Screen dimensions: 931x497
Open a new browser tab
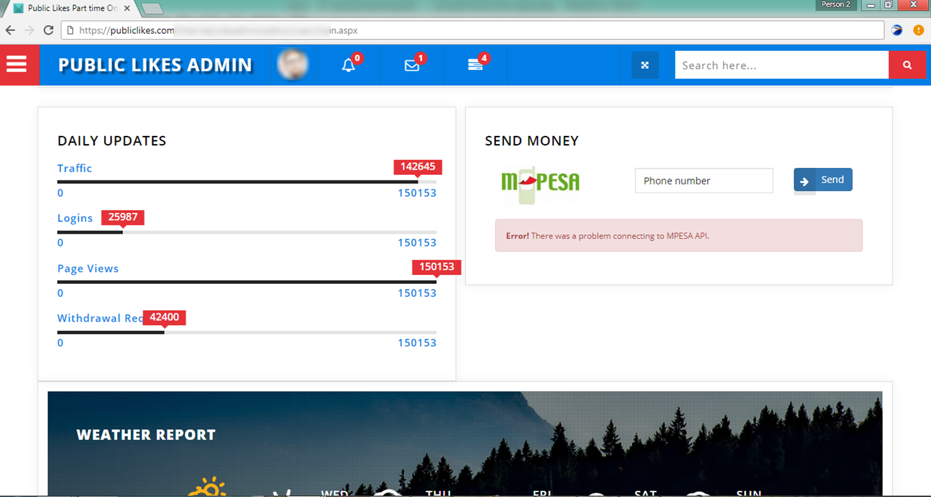click(x=152, y=9)
